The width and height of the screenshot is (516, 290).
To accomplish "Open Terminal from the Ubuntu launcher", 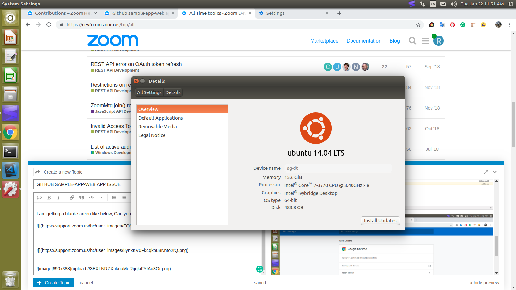I will (x=10, y=151).
